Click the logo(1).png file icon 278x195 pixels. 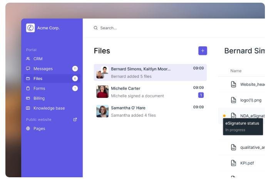coord(233,100)
